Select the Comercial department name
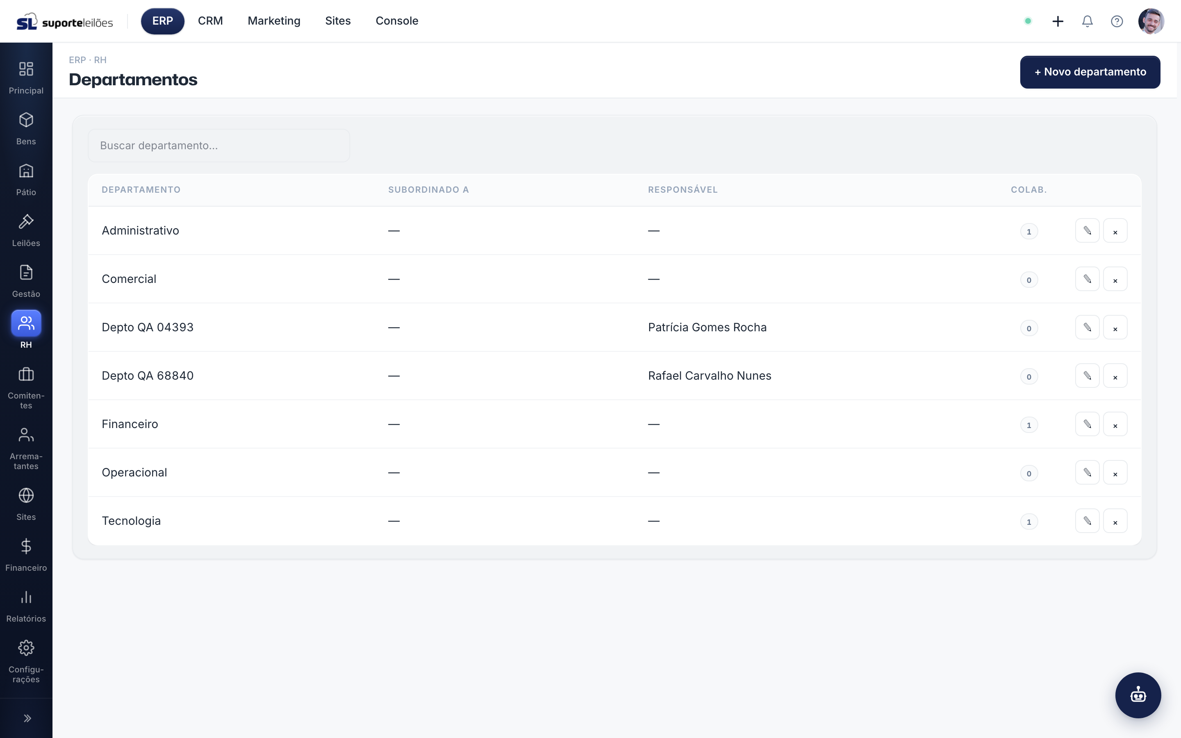This screenshot has height=738, width=1181. (x=129, y=279)
